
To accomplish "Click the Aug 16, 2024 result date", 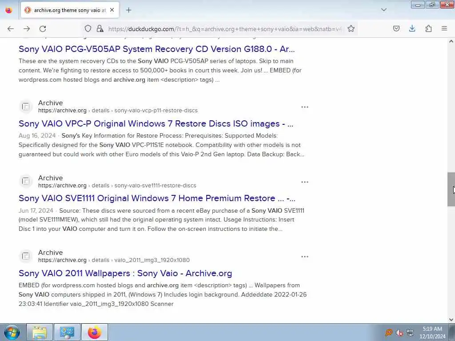I will coord(37,136).
